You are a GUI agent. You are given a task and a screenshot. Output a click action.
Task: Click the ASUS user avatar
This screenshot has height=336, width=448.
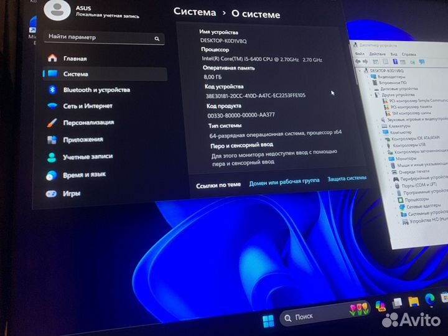(x=57, y=9)
